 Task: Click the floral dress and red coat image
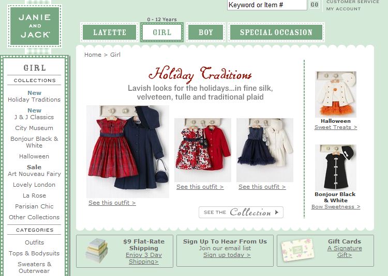pos(203,150)
